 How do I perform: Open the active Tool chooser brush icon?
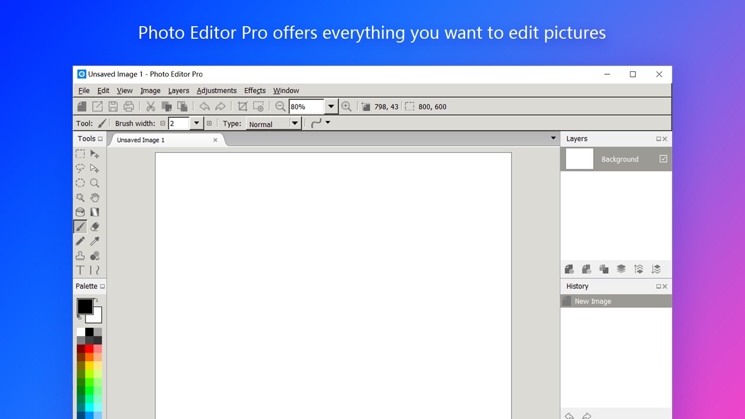(x=102, y=123)
